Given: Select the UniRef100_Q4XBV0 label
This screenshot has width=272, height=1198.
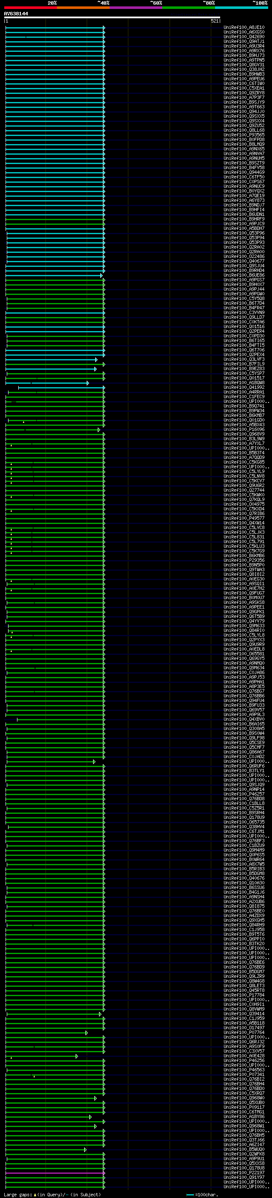Looking at the screenshot, I should [x=244, y=719].
